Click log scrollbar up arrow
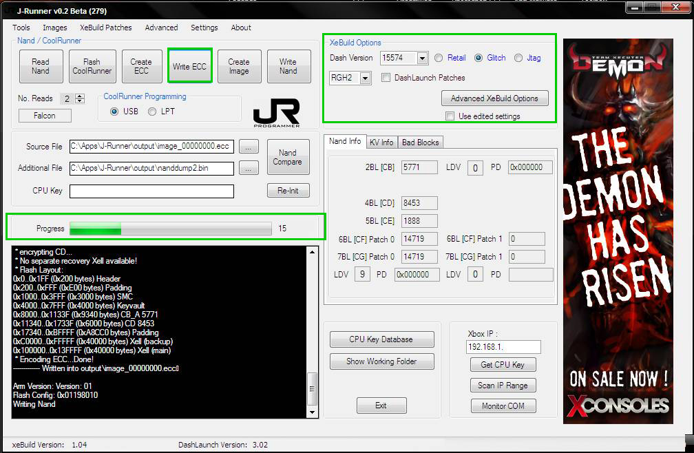The image size is (694, 453). point(312,252)
